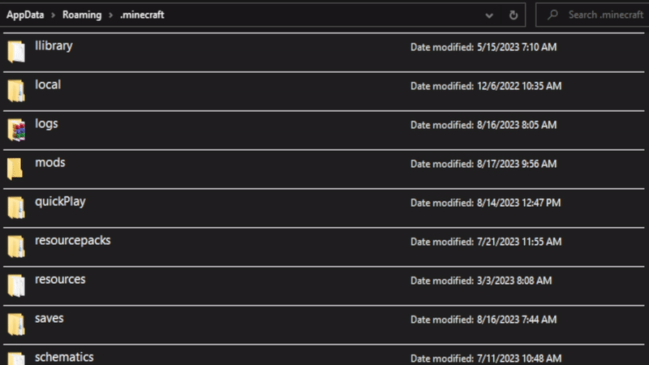Select the mods folder name

pyautogui.click(x=50, y=162)
